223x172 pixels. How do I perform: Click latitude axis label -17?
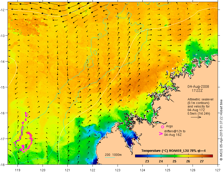click(x=3, y=139)
